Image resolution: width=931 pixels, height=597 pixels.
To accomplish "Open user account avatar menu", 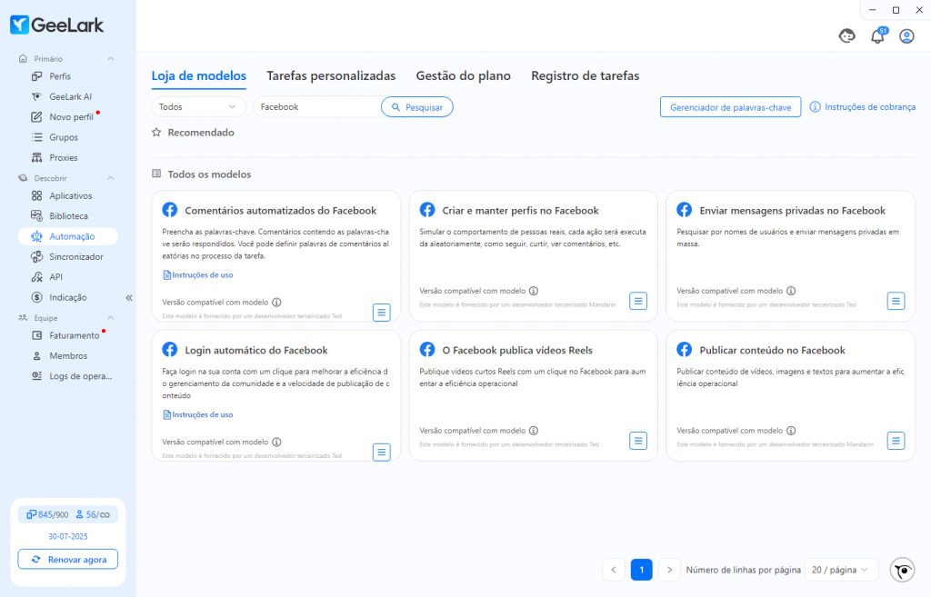I will [906, 36].
